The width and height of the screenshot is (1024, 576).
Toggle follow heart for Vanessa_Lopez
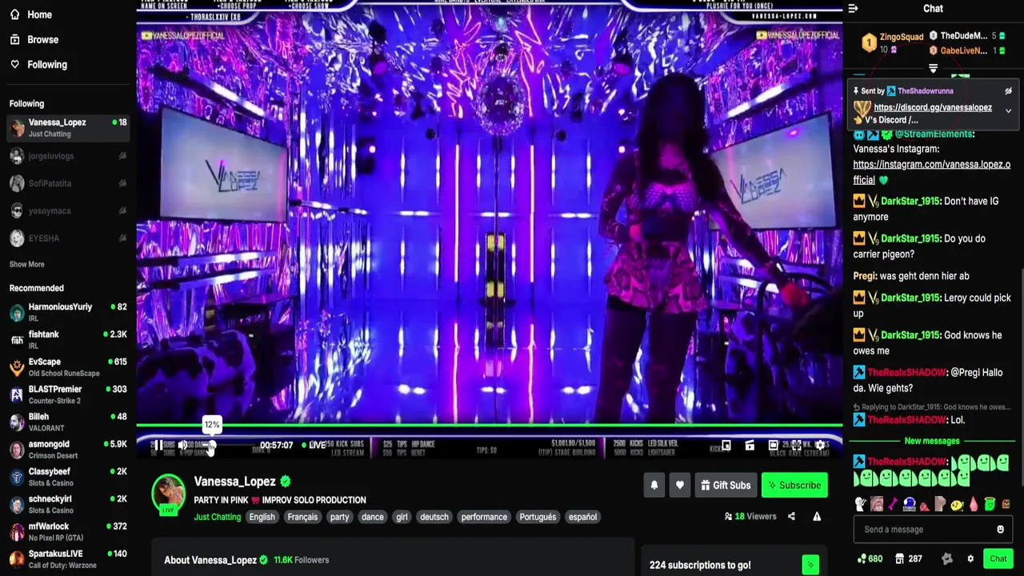click(x=679, y=485)
